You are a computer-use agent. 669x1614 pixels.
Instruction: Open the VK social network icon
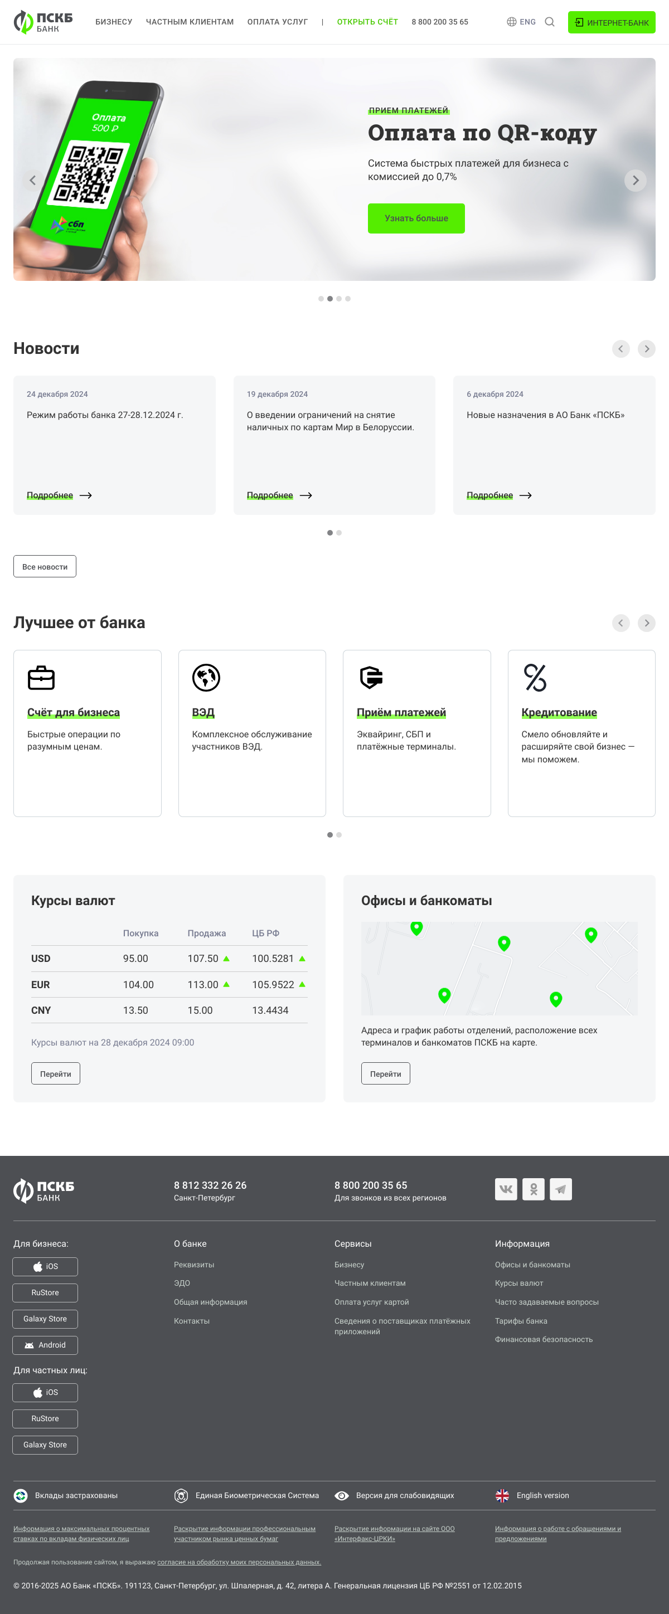pos(505,1189)
